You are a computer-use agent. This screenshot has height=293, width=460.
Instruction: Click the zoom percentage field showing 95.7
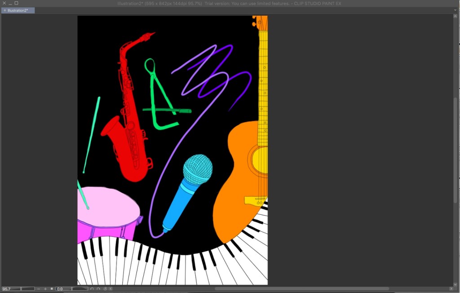pyautogui.click(x=10, y=289)
